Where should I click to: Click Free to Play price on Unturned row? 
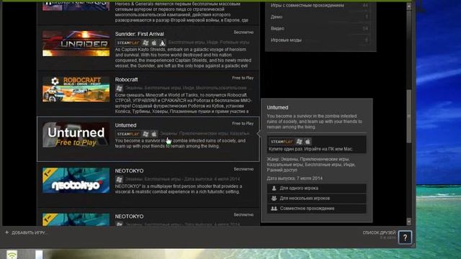coord(243,123)
